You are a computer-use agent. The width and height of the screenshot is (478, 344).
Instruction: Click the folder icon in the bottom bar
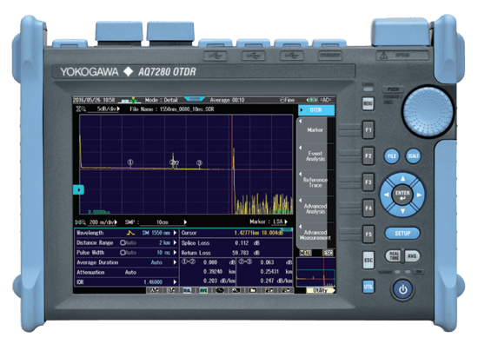click(x=253, y=290)
